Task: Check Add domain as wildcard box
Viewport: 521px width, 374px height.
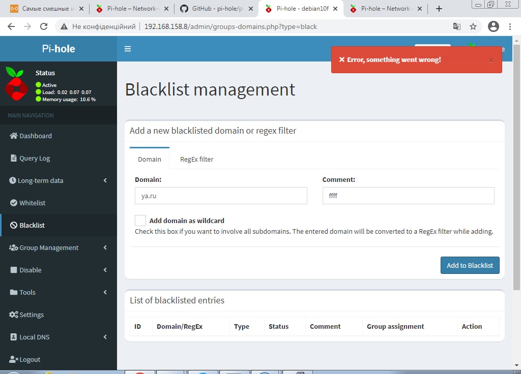Action: (x=140, y=221)
